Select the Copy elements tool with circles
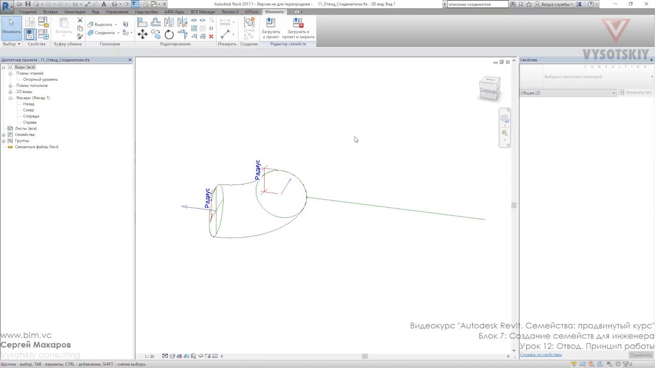This screenshot has height=368, width=655. [156, 35]
